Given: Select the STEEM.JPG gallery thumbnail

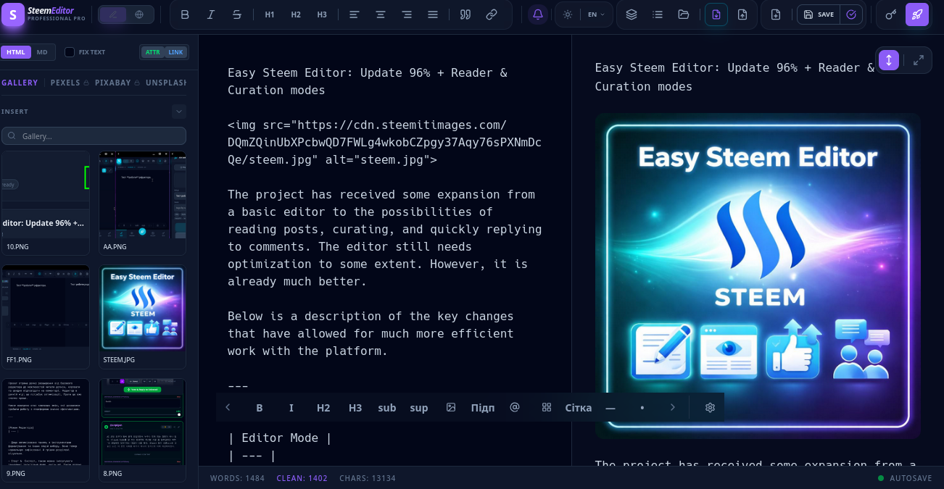Looking at the screenshot, I should tap(143, 317).
